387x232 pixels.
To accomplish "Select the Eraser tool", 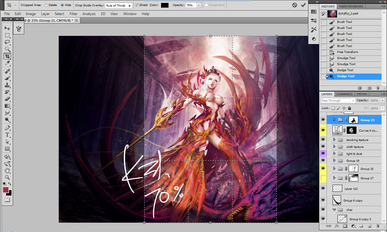I will pyautogui.click(x=7, y=99).
